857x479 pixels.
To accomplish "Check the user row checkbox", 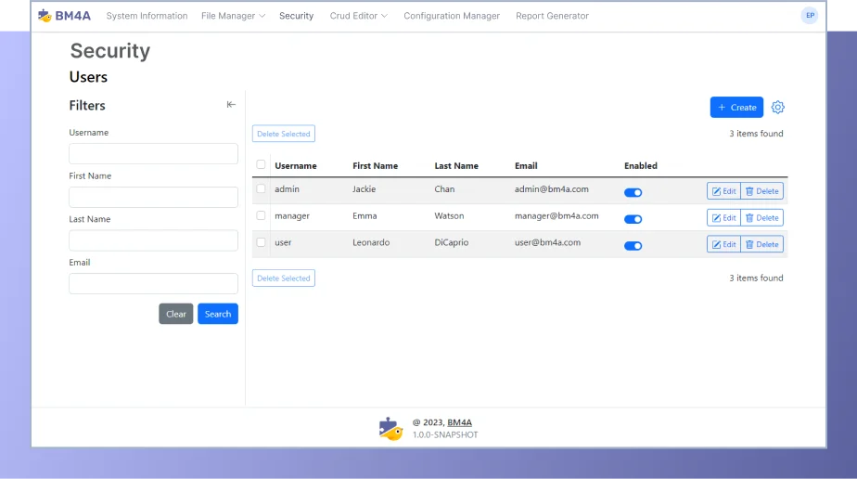I will click(x=261, y=242).
